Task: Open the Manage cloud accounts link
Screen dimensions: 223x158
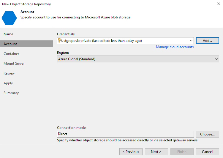Action: [175, 47]
